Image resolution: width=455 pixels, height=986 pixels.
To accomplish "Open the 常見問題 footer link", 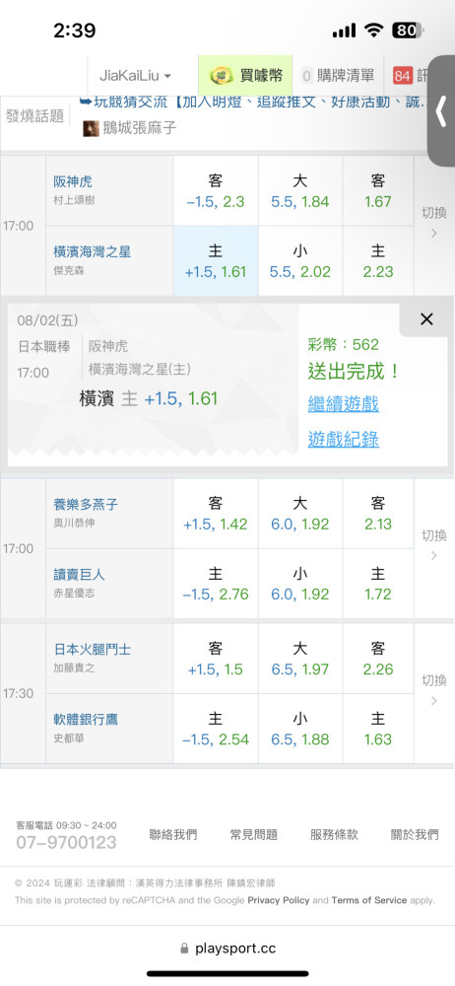I will pyautogui.click(x=253, y=834).
